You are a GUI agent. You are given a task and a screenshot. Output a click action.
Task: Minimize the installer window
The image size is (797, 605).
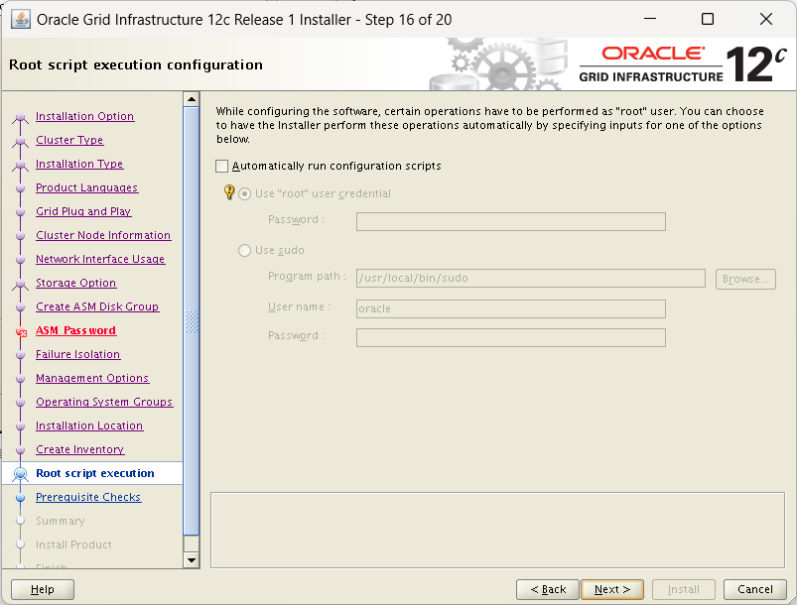click(649, 19)
